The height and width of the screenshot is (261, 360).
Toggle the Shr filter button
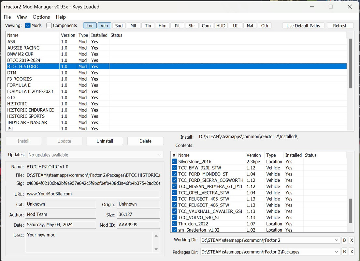(192, 25)
